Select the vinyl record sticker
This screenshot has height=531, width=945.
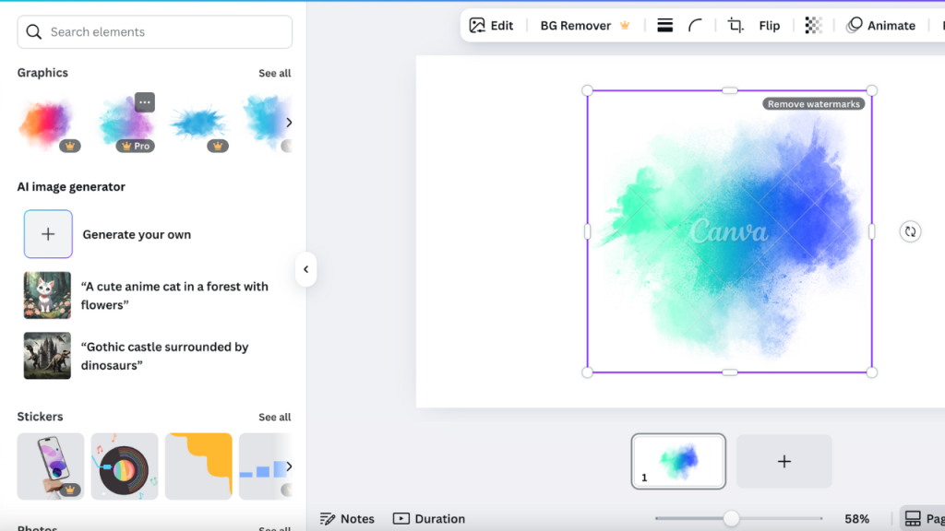coord(125,466)
